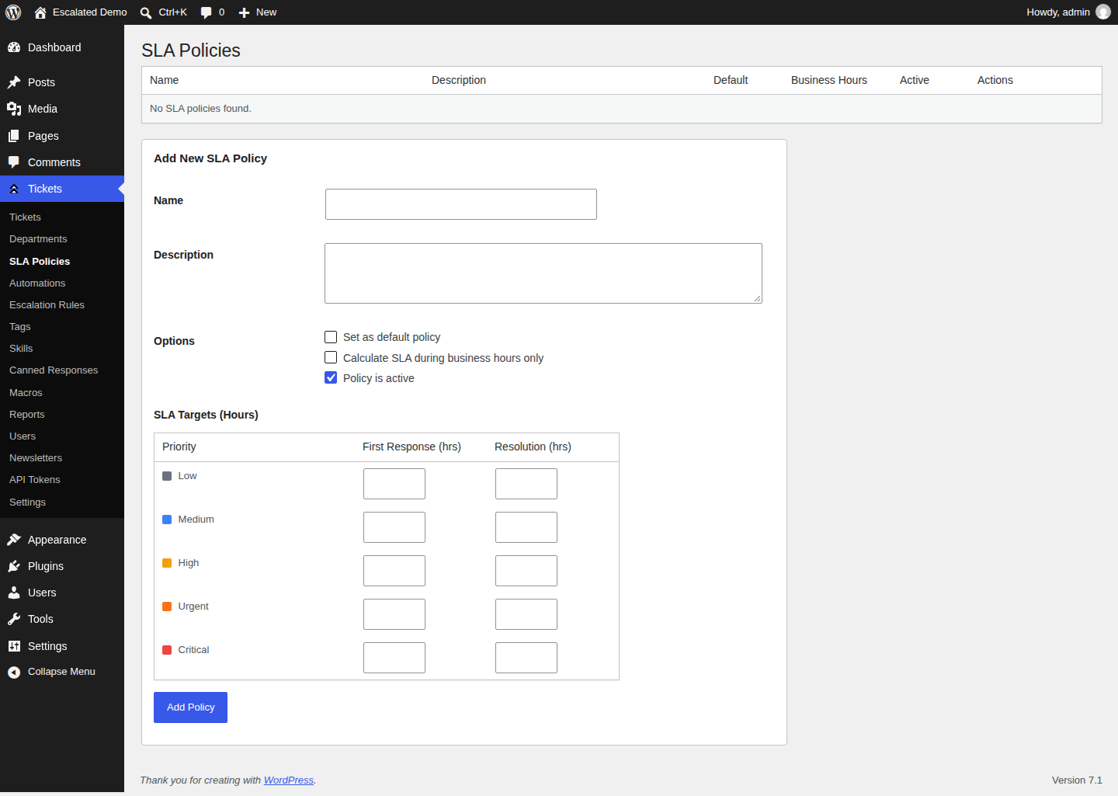Screen dimensions: 1118x796
Task: Open the Ctrl+K search icon
Action: pyautogui.click(x=146, y=12)
